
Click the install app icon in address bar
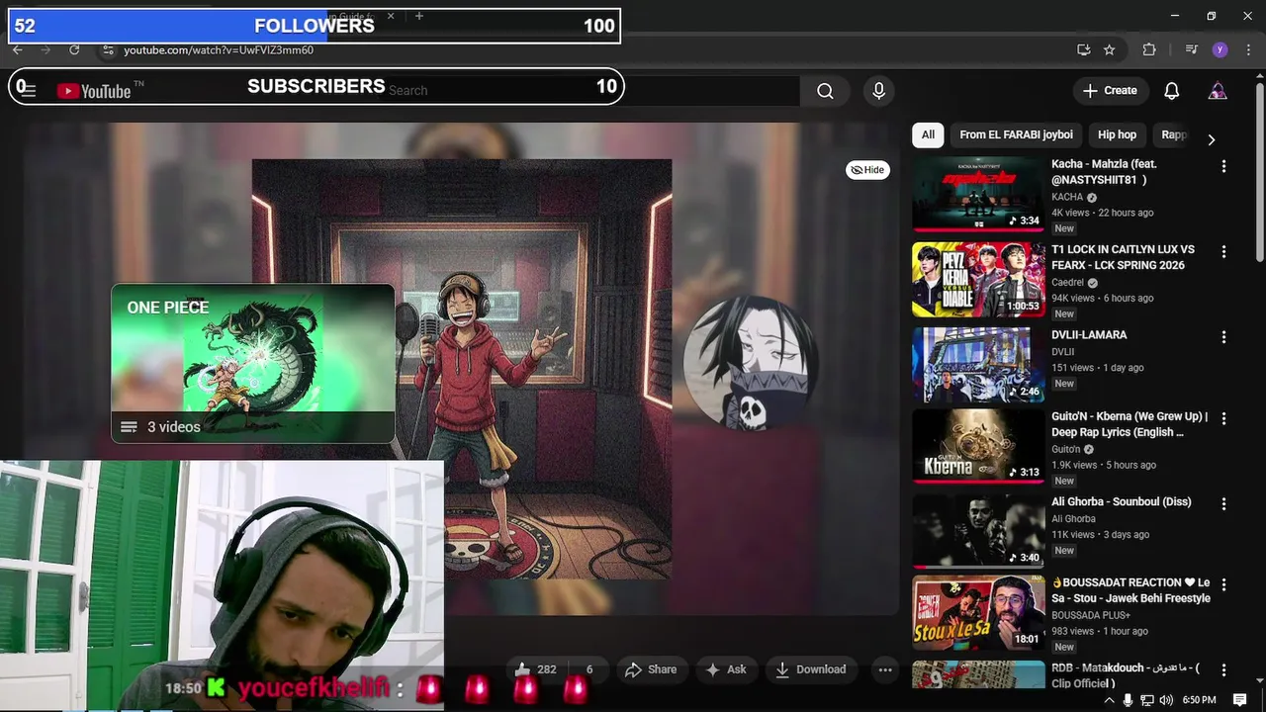1084,49
